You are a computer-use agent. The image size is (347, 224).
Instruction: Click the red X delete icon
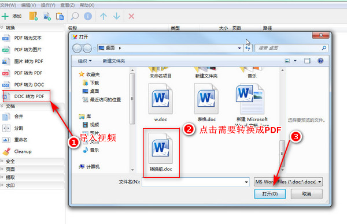(131, 16)
